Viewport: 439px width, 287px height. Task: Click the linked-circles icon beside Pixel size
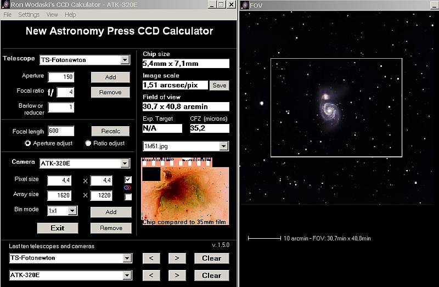click(x=128, y=188)
